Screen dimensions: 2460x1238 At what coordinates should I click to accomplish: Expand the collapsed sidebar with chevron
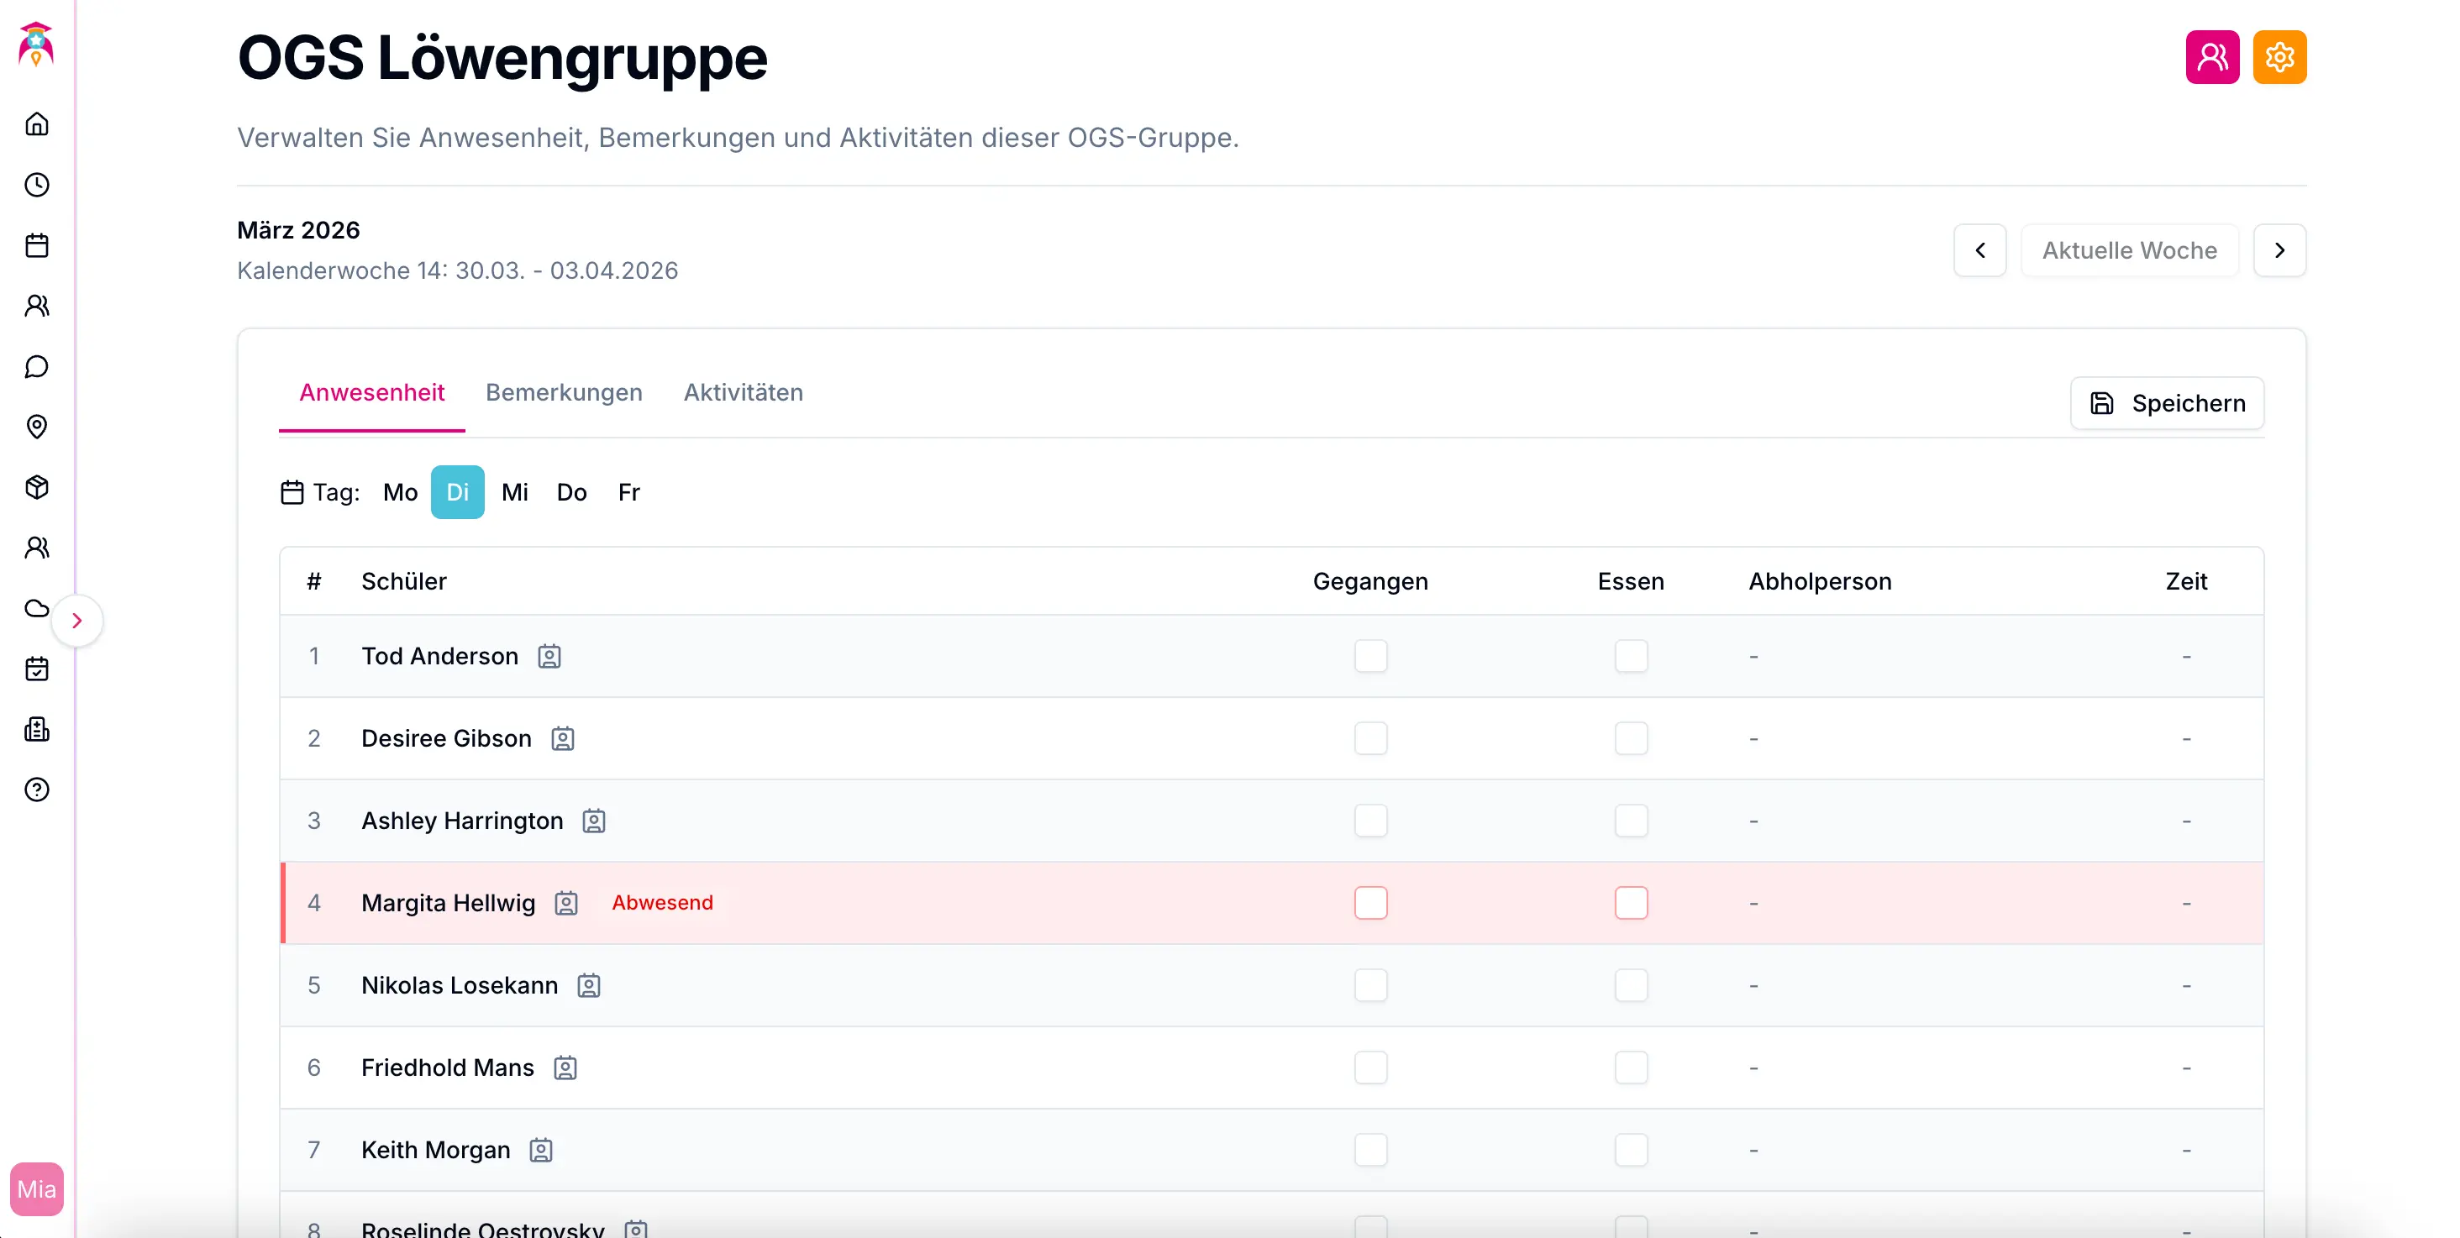[x=77, y=622]
